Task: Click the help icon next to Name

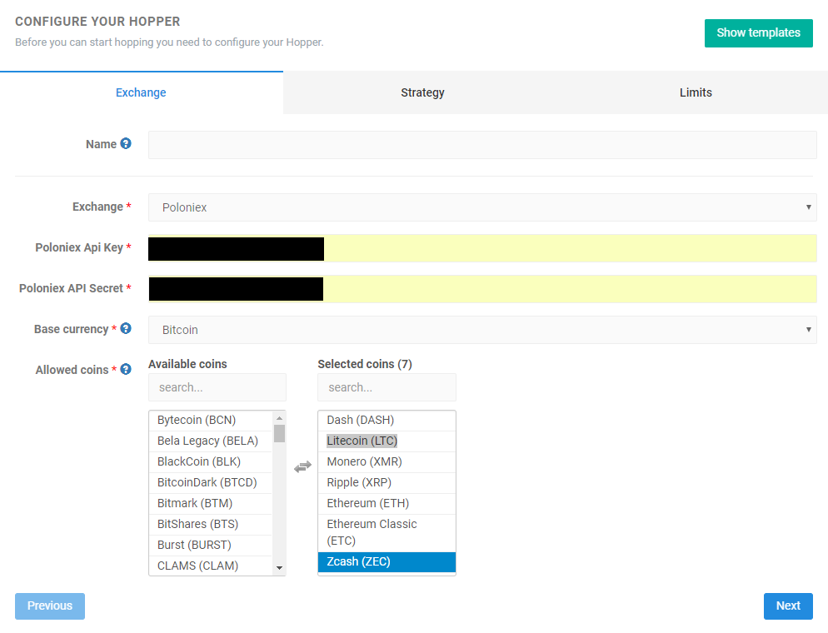Action: coord(126,143)
